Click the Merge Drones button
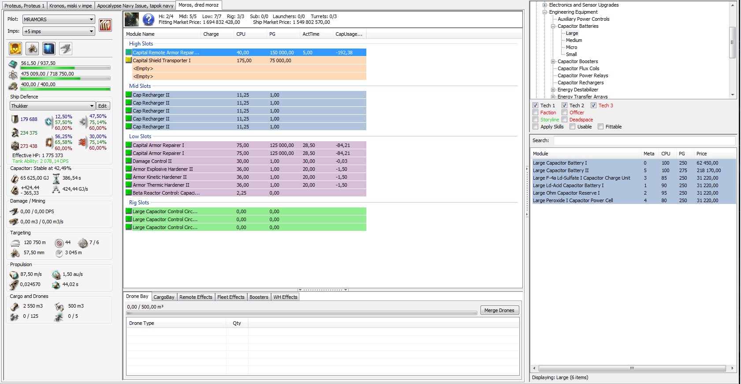This screenshot has height=384, width=741. click(499, 310)
